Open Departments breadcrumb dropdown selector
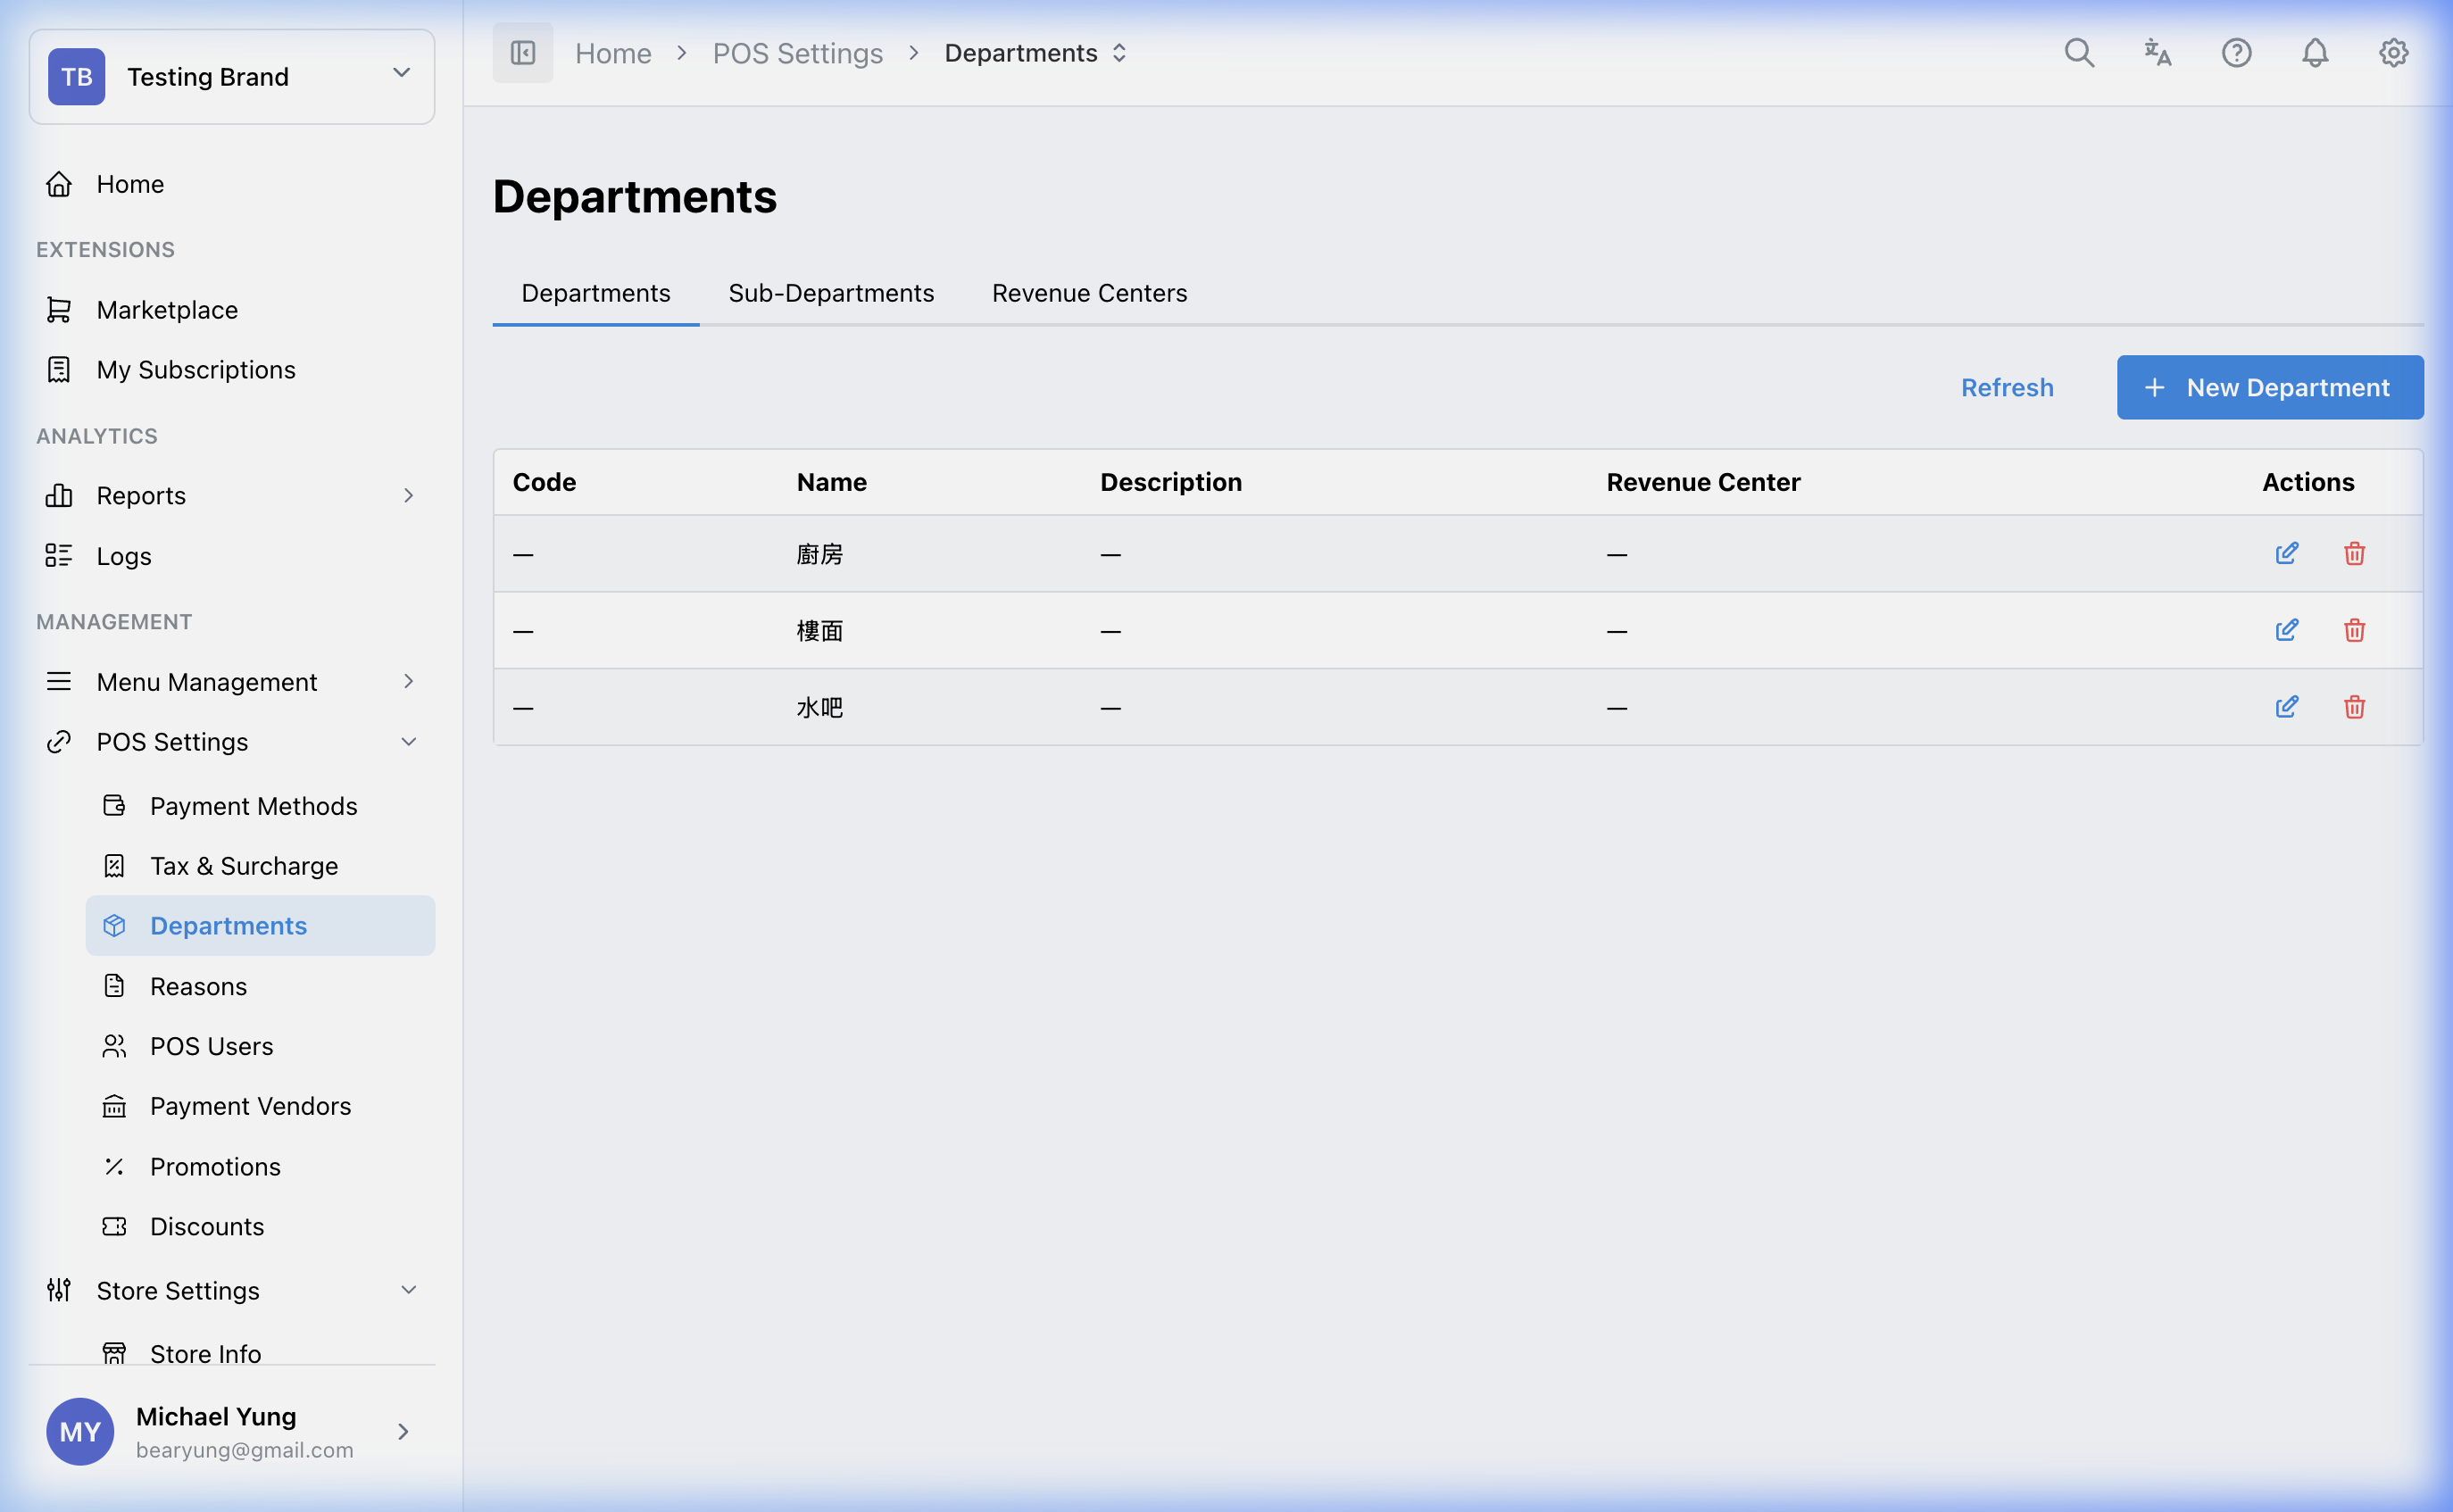This screenshot has width=2453, height=1512. (x=1119, y=53)
